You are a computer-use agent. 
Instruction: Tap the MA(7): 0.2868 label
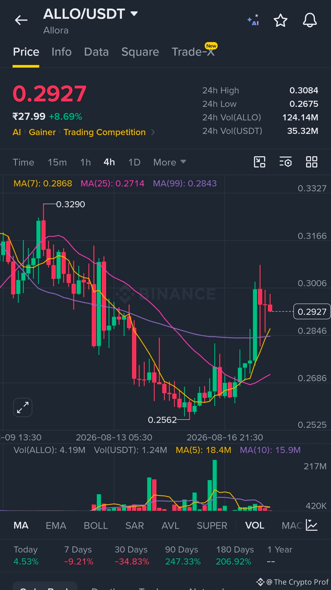point(43,183)
